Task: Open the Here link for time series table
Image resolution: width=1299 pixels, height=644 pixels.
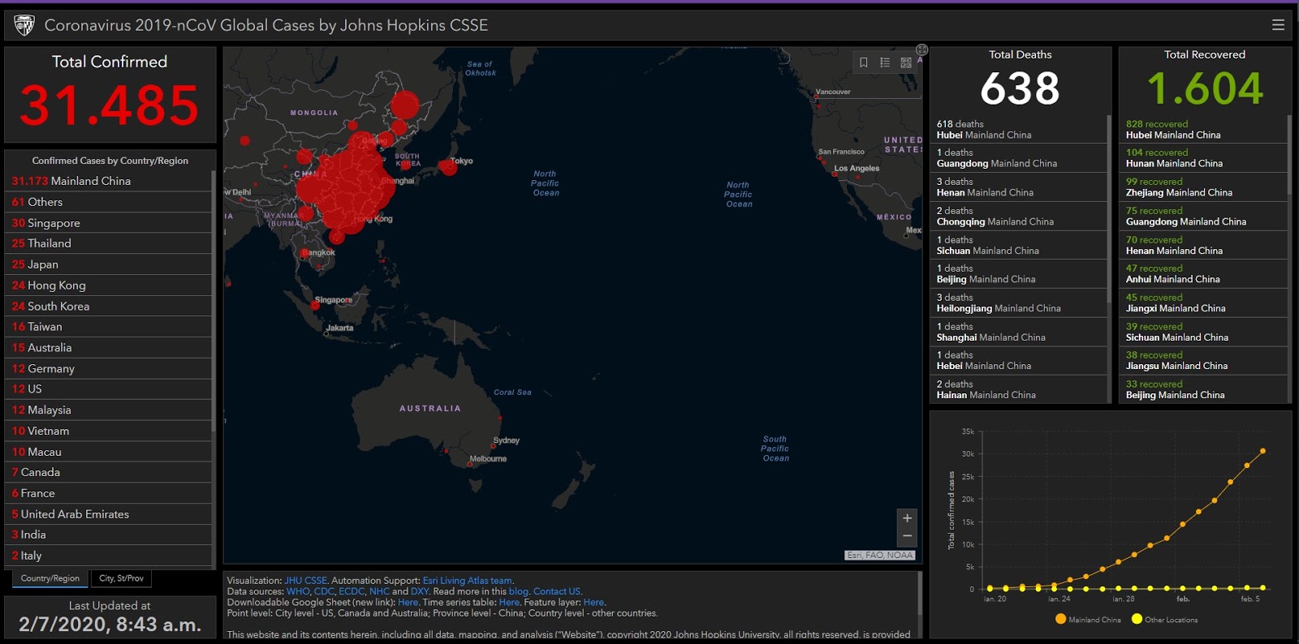Action: pos(509,603)
